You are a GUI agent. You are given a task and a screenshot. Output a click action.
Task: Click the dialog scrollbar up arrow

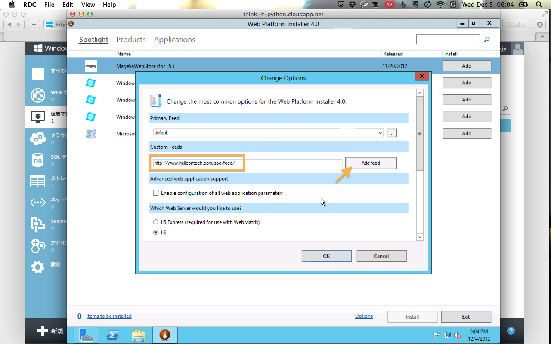[420, 93]
